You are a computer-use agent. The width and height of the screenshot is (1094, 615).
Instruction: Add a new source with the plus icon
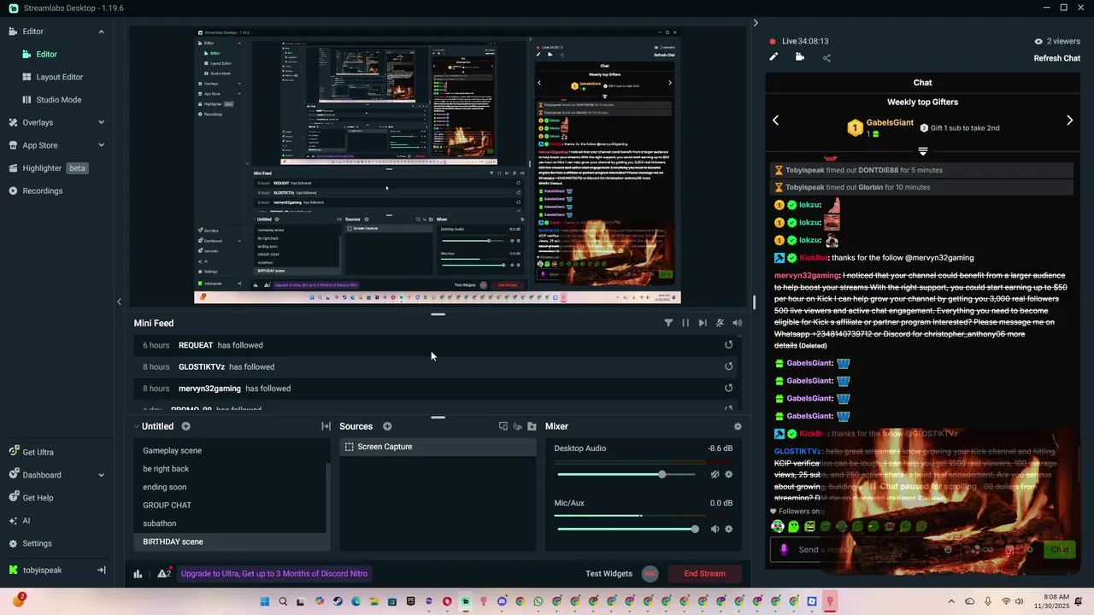click(x=387, y=426)
